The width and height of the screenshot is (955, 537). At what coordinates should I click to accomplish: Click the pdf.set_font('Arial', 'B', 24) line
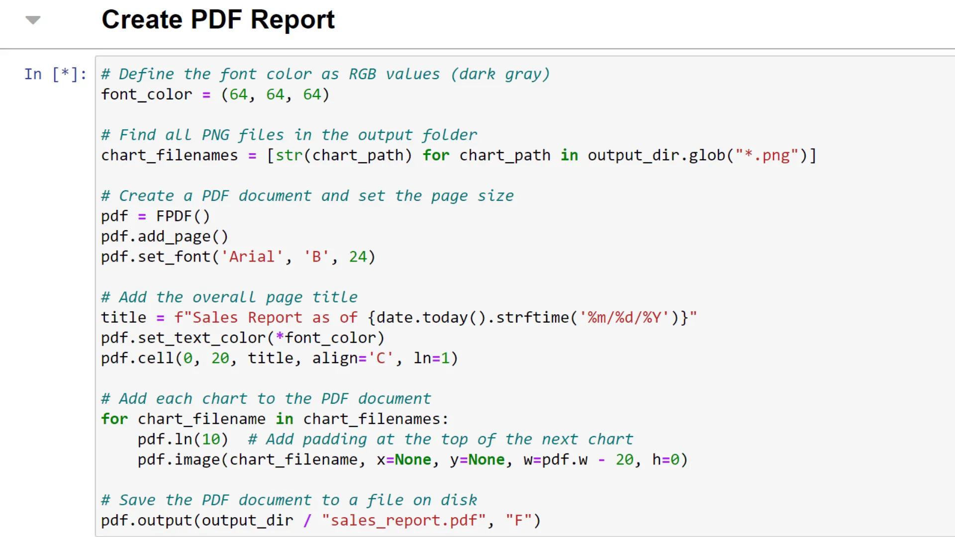point(238,257)
